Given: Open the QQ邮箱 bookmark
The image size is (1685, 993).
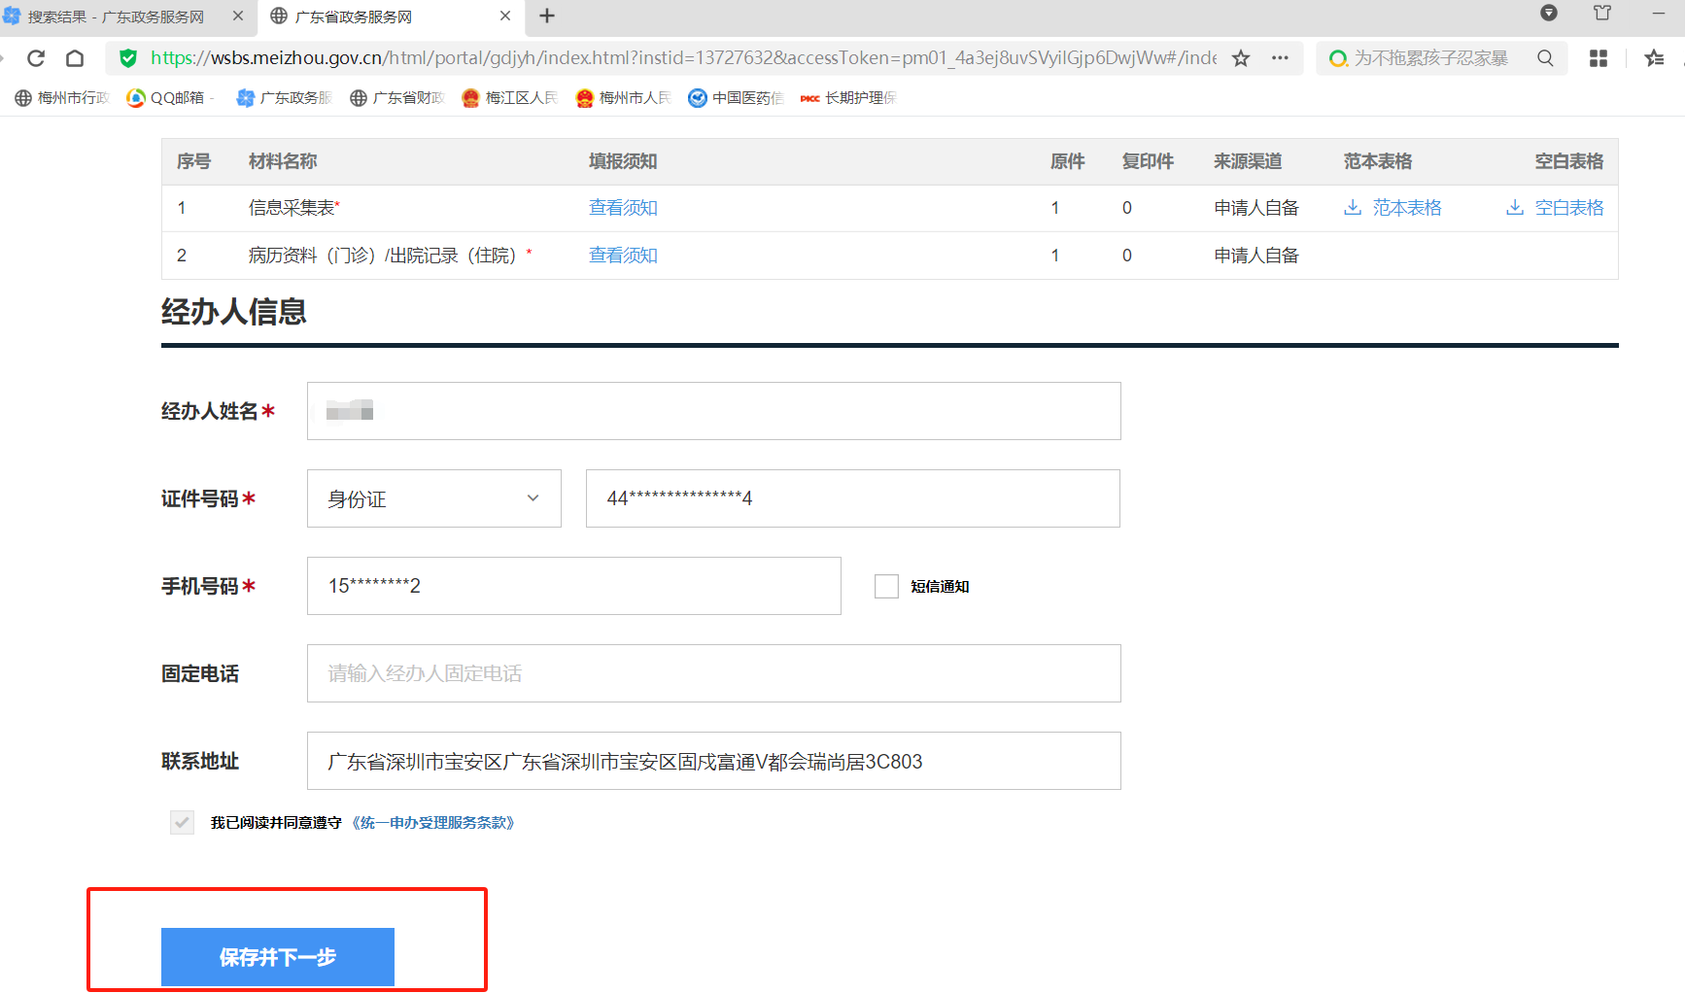Looking at the screenshot, I should click(x=169, y=97).
